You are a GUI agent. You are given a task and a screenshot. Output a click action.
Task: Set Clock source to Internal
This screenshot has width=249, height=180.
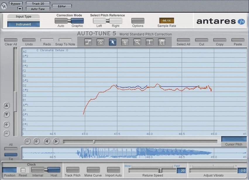tap(38, 170)
